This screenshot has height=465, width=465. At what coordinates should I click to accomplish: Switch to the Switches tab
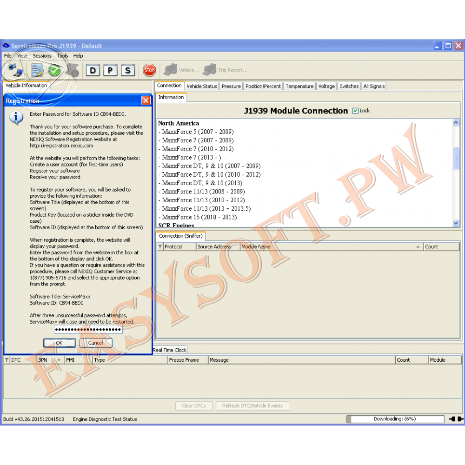tap(349, 86)
